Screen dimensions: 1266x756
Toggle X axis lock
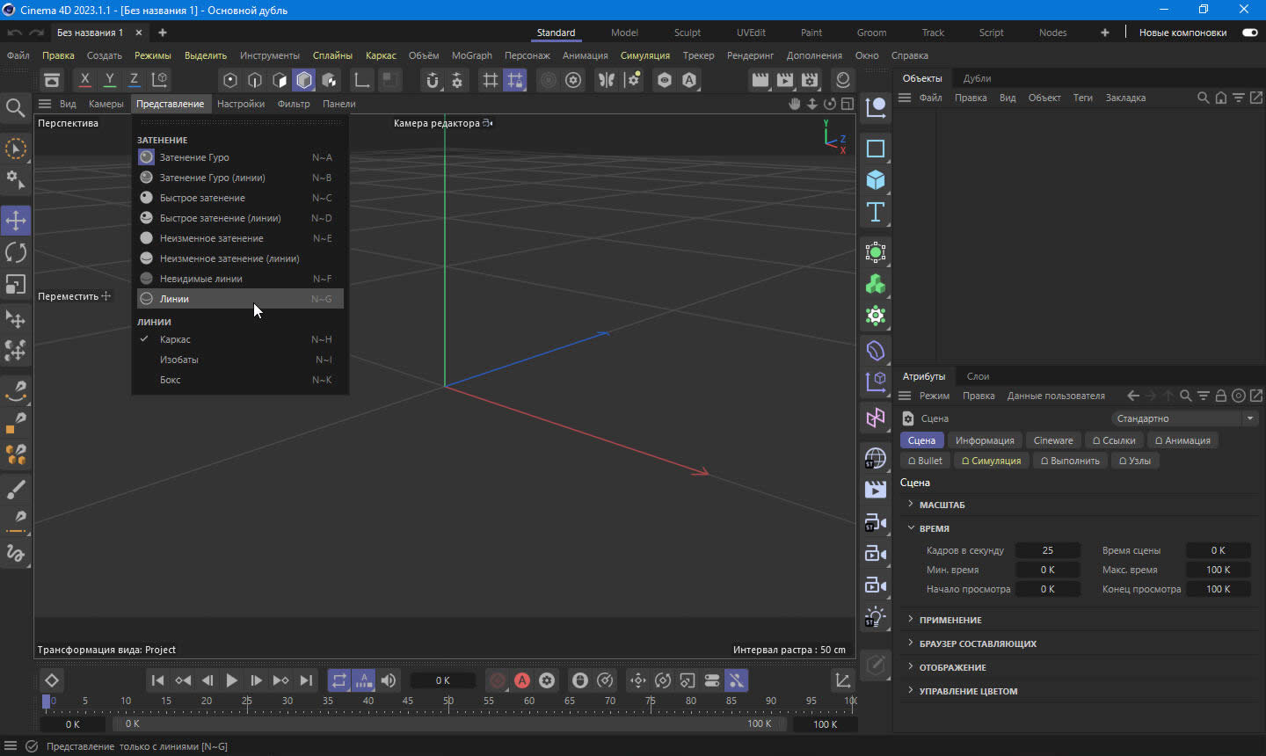[x=85, y=80]
